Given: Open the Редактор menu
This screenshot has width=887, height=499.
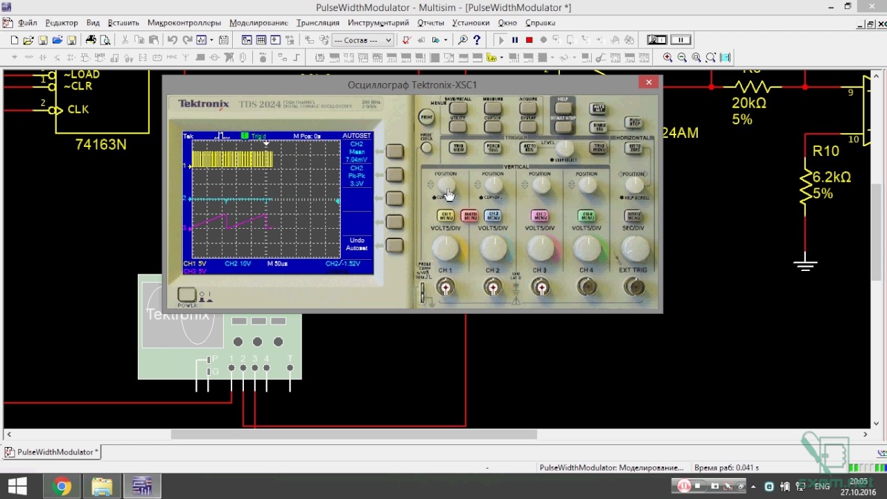Looking at the screenshot, I should (62, 23).
